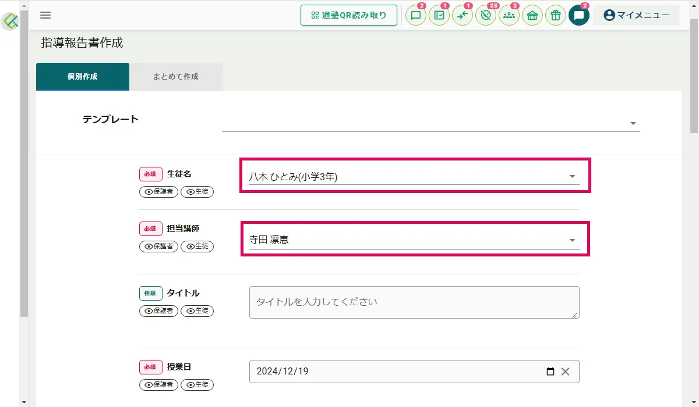Click the scrollbar down arrow at bottom left
This screenshot has height=407, width=699.
pyautogui.click(x=24, y=402)
